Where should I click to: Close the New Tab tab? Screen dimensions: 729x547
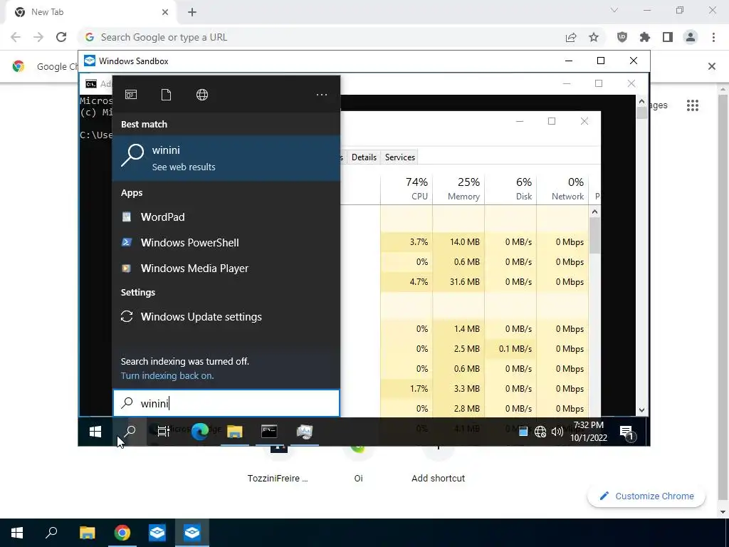165,12
